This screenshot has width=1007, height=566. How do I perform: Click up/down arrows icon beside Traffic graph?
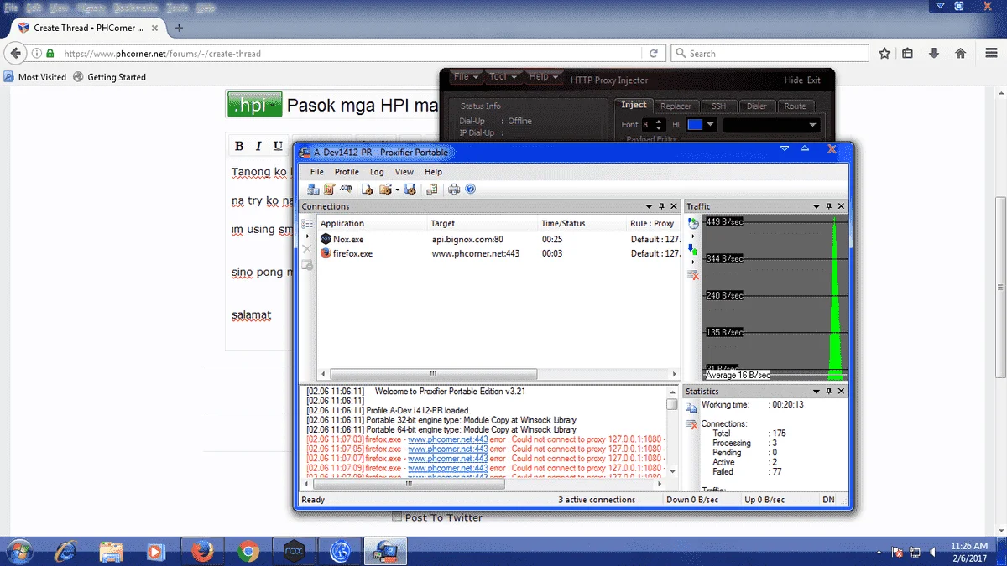coord(692,249)
